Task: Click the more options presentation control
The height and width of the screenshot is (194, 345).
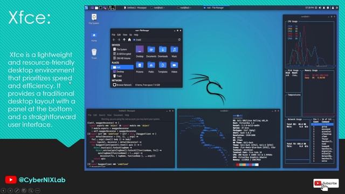Action: (x=38, y=190)
